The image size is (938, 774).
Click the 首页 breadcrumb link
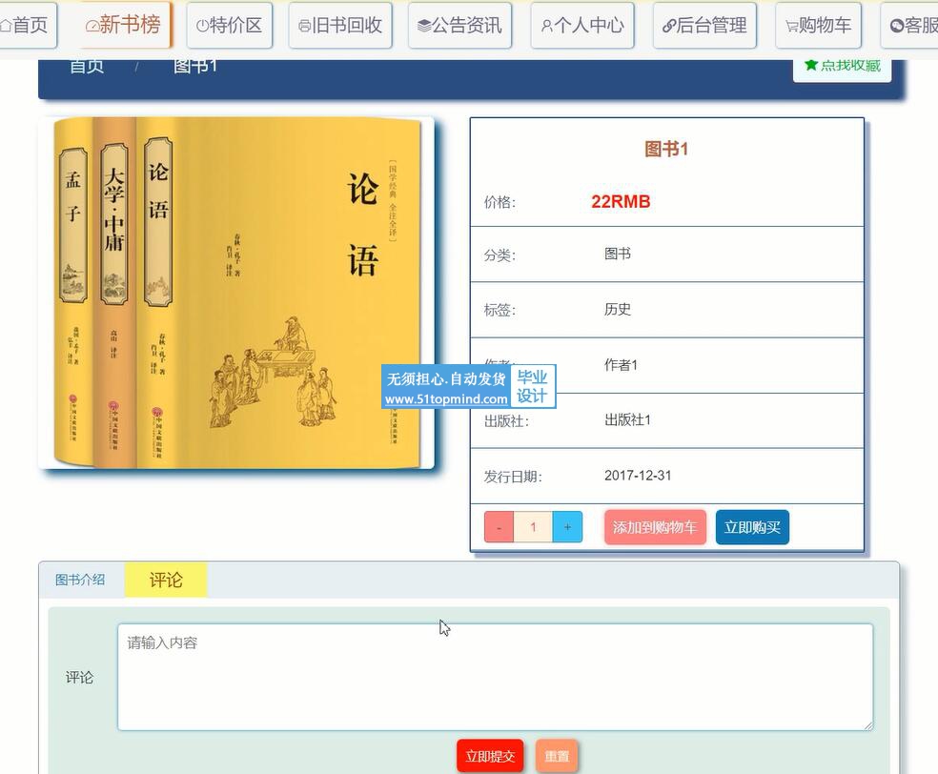(87, 65)
